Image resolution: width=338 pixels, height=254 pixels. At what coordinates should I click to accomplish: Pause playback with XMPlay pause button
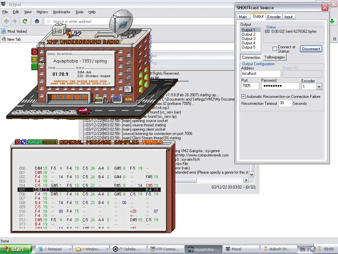[x=61, y=97]
